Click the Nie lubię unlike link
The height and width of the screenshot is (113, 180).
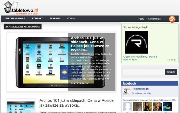pos(147,93)
